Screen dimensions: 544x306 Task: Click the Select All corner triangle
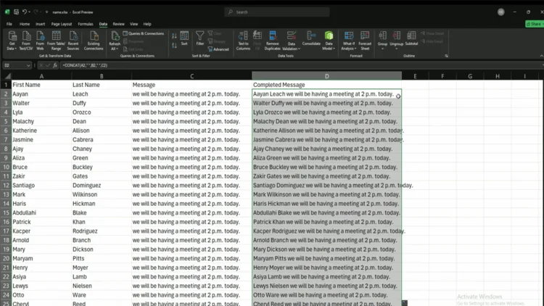tap(7, 76)
